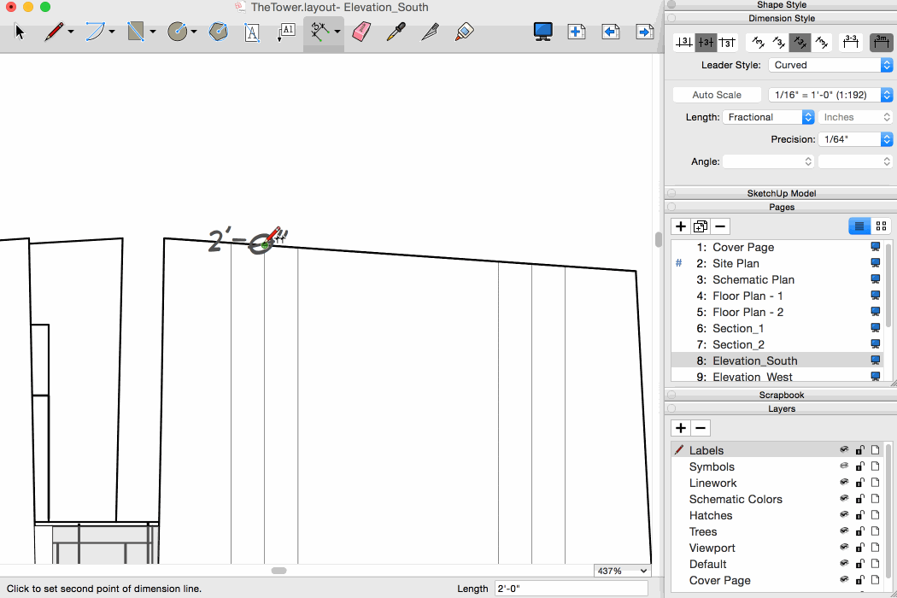
Task: Start presentation with monitor icon
Action: [542, 32]
